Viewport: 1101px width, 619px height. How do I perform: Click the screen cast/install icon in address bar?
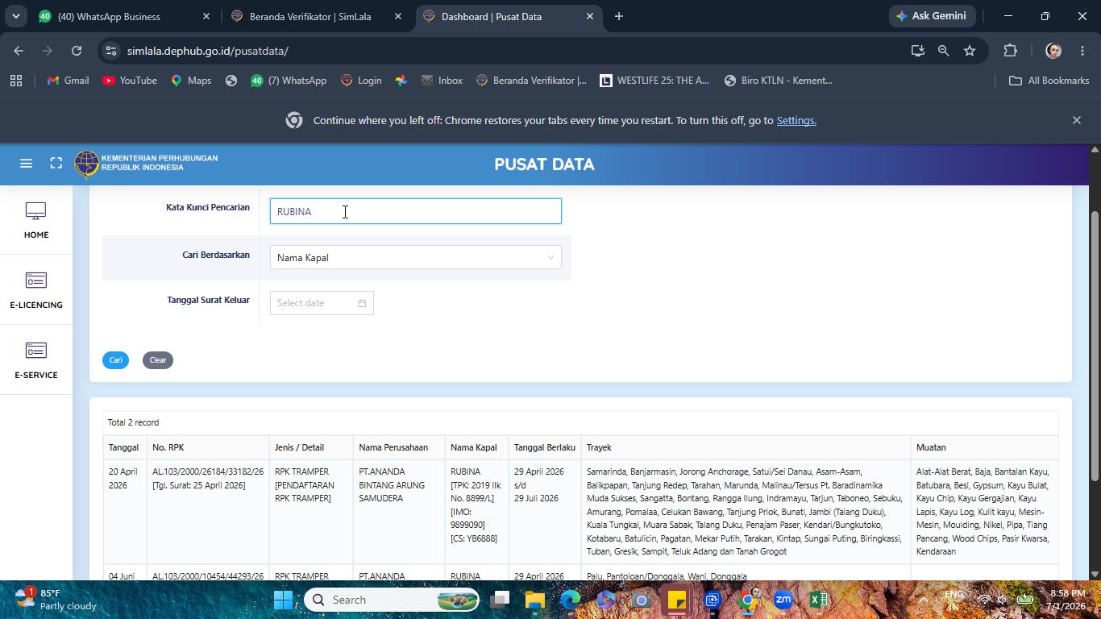pos(917,51)
